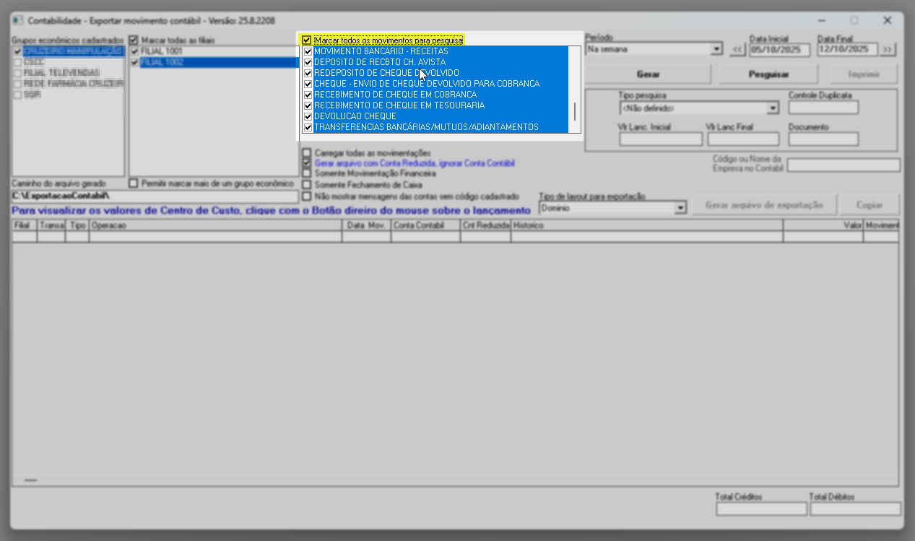Uncheck MOVIMENTO BANCARIO - RECEITAS checkbox
The height and width of the screenshot is (541, 915).
click(308, 52)
